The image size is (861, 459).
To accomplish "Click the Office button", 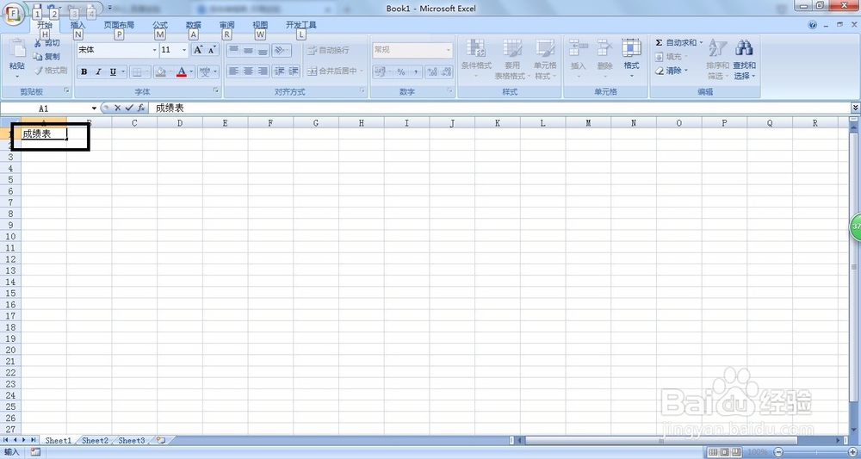I will [13, 13].
